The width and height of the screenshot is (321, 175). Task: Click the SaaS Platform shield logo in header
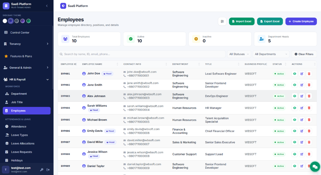point(63,6)
